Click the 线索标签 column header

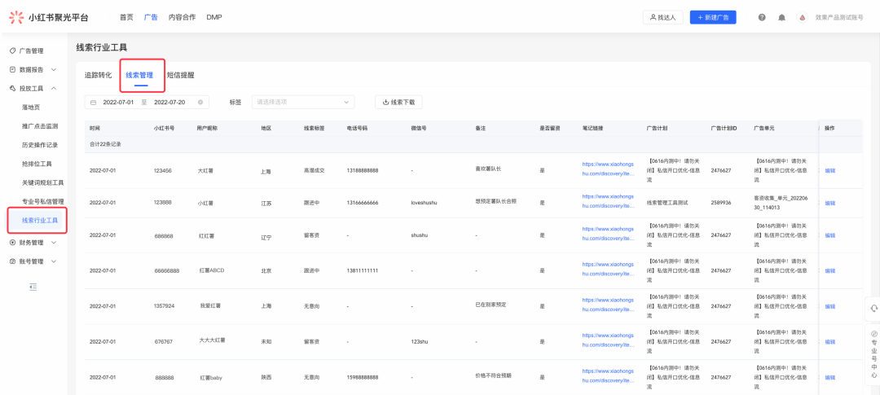click(x=315, y=129)
